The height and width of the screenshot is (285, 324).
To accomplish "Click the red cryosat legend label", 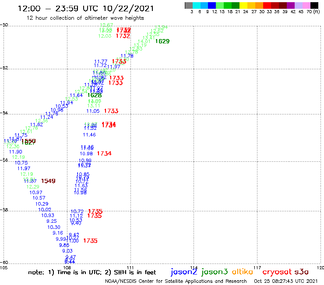I will (277, 272).
